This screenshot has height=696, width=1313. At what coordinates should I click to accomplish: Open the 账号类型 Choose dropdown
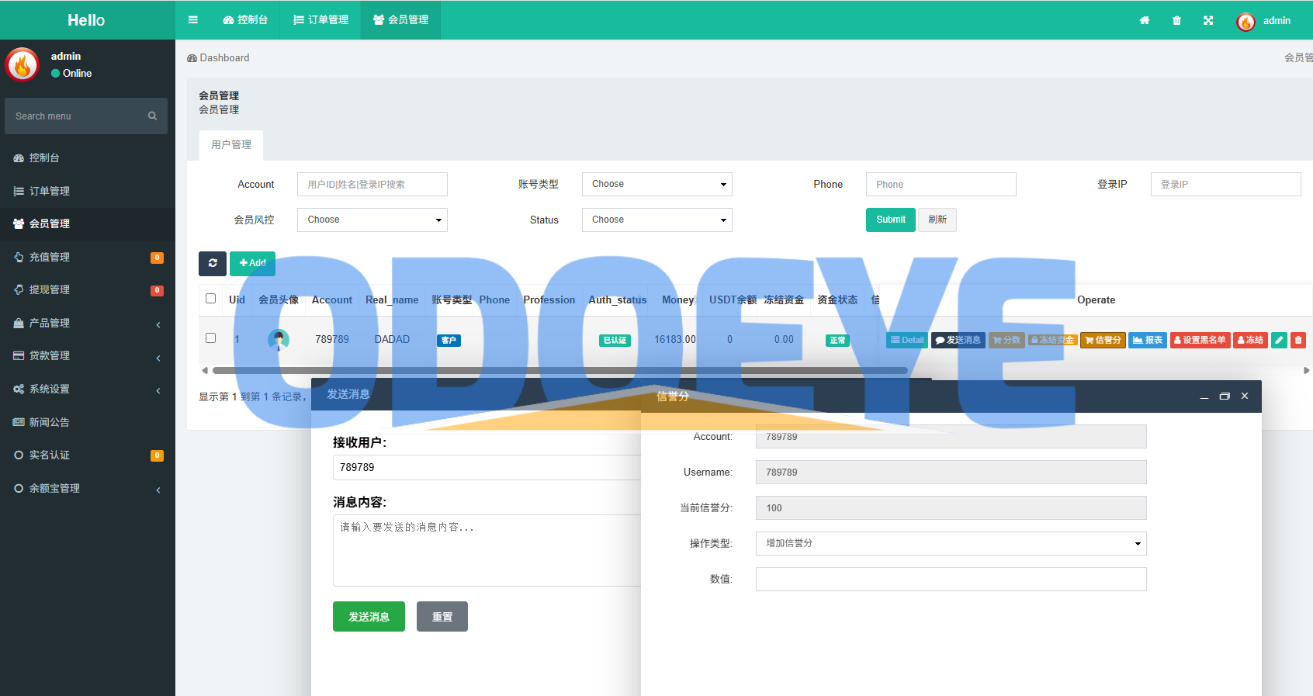656,184
